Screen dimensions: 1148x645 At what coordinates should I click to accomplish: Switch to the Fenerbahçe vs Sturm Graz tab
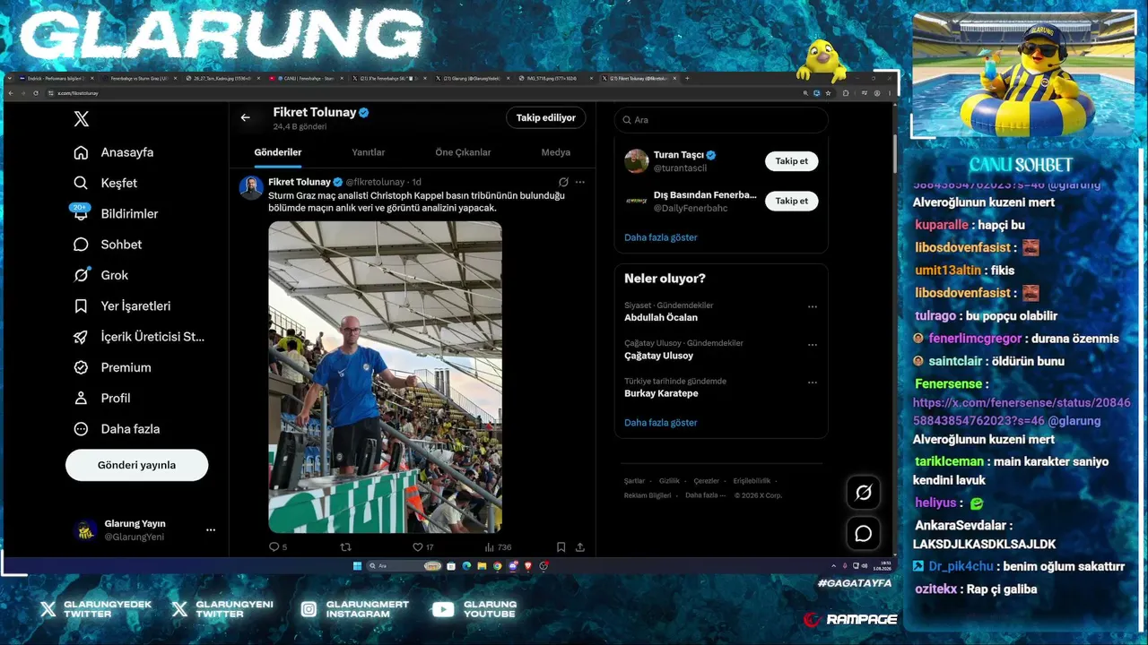click(x=138, y=78)
